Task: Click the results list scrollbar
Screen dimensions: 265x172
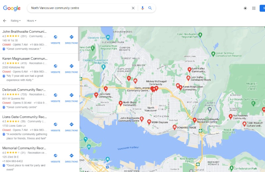Action: 79,44
